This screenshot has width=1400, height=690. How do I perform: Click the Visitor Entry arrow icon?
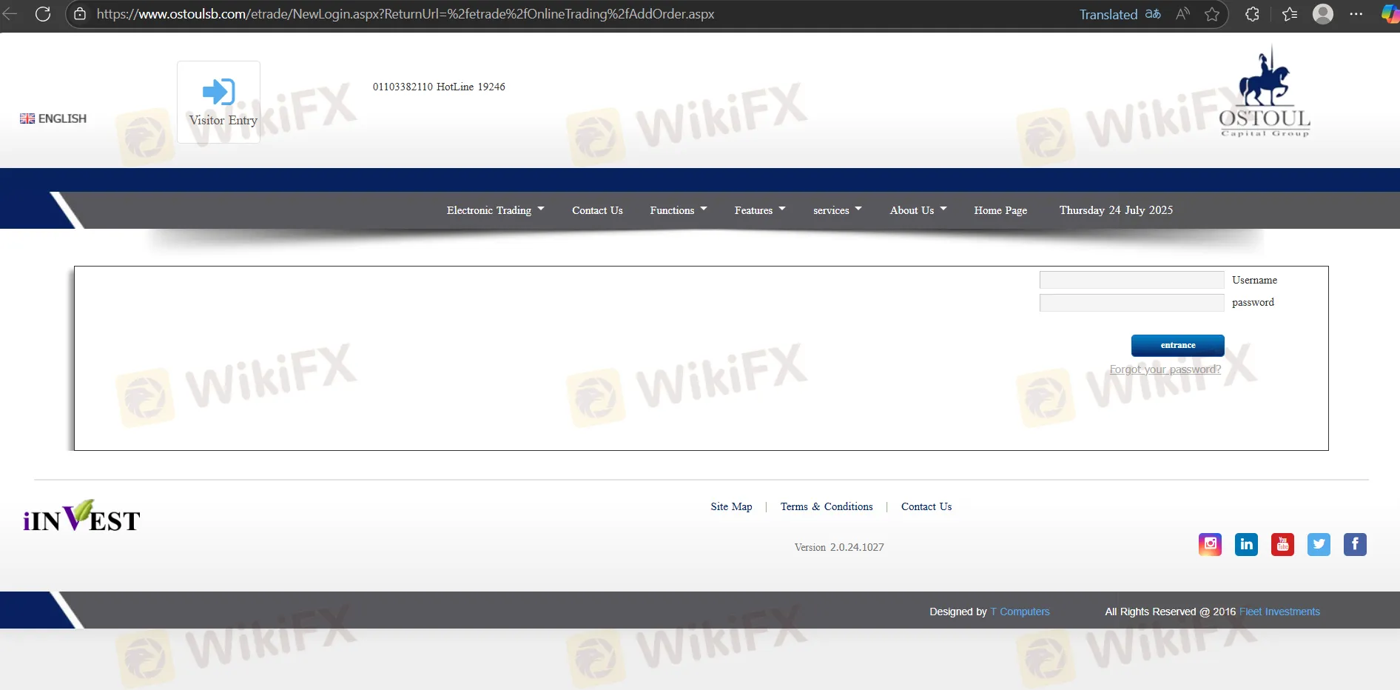click(218, 92)
